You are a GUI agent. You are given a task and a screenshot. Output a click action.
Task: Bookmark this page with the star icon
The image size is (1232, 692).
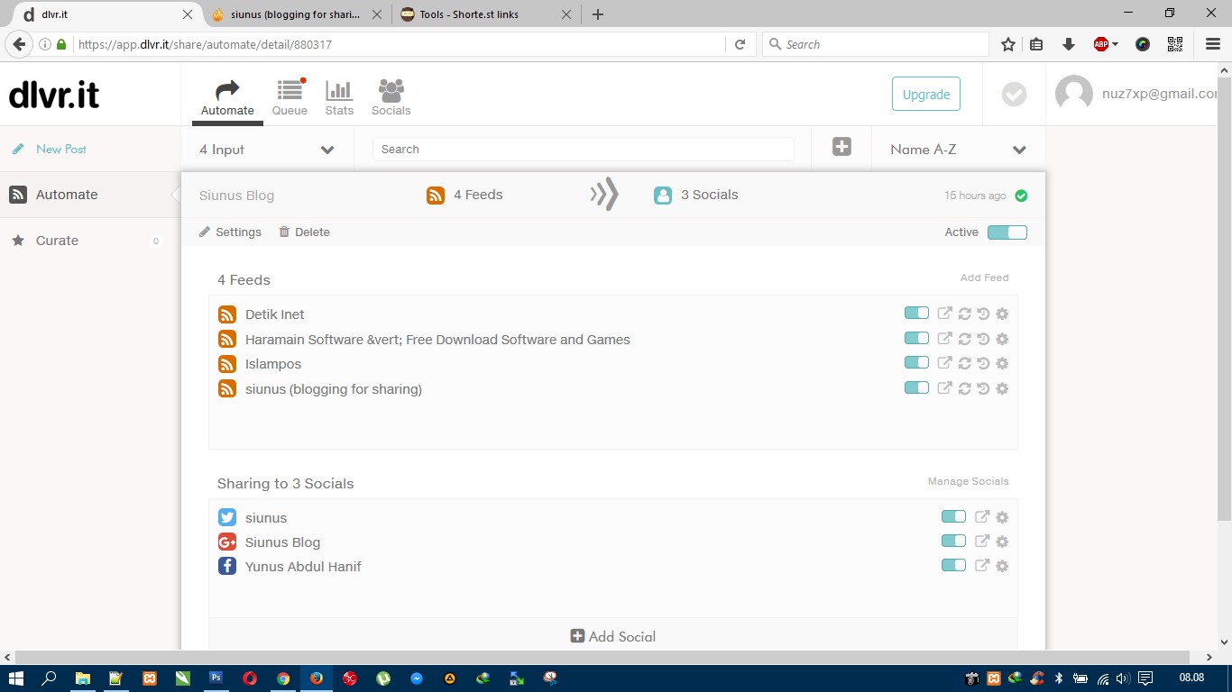coord(1008,44)
